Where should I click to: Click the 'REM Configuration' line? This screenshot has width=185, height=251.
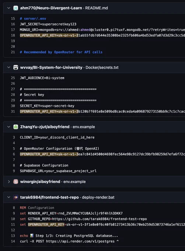click(37, 208)
